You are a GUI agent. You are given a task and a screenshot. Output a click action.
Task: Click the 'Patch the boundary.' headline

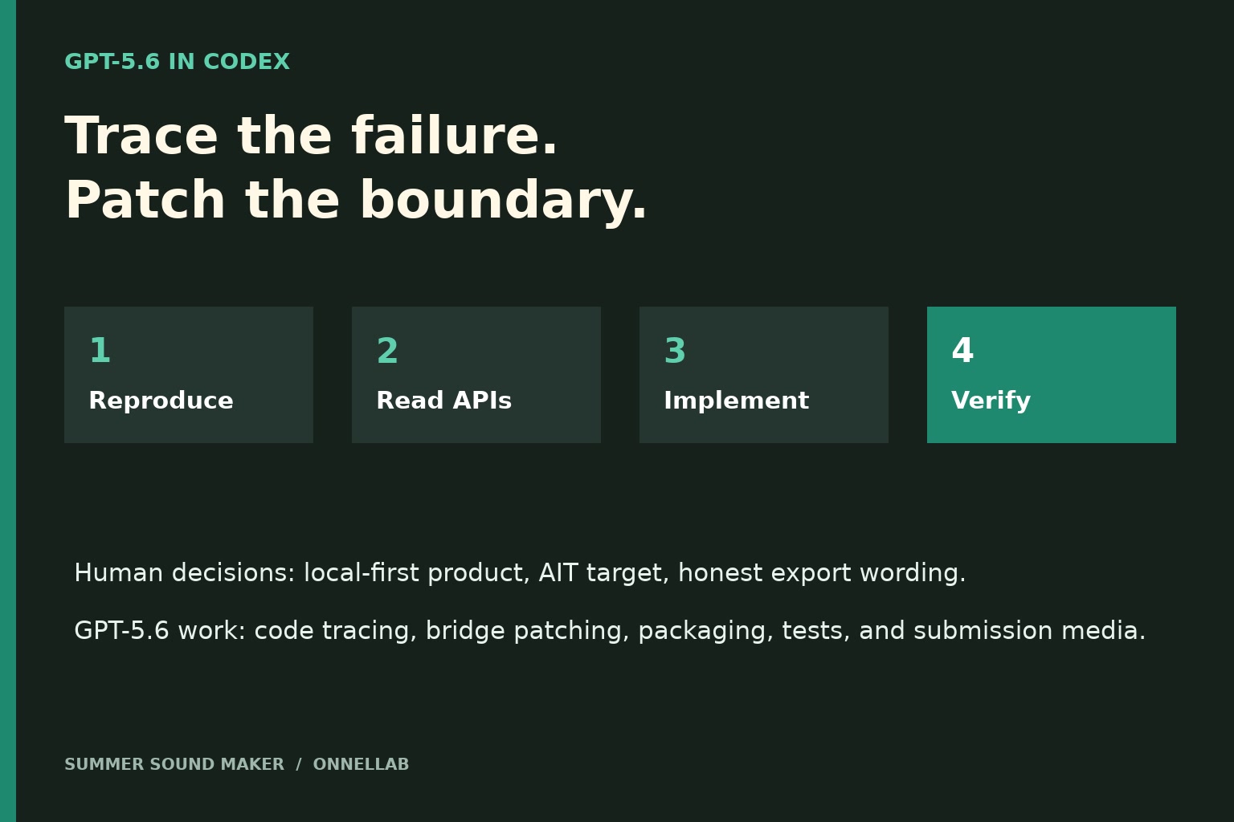[356, 201]
